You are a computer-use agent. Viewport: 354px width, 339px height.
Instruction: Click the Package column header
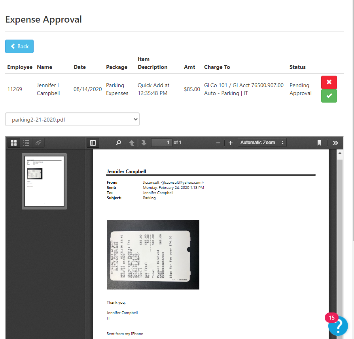[x=117, y=67]
